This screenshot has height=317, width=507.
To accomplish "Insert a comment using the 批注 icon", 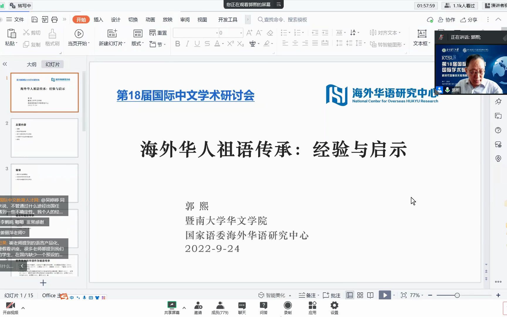I will click(332, 295).
